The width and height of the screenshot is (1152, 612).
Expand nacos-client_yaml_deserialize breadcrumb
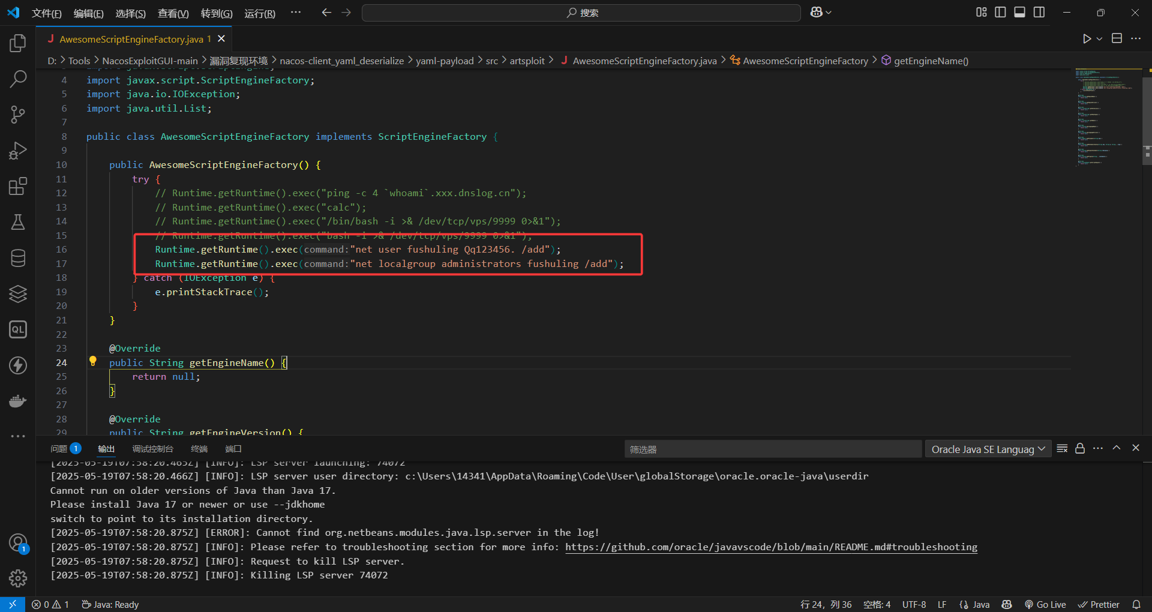pyautogui.click(x=341, y=61)
